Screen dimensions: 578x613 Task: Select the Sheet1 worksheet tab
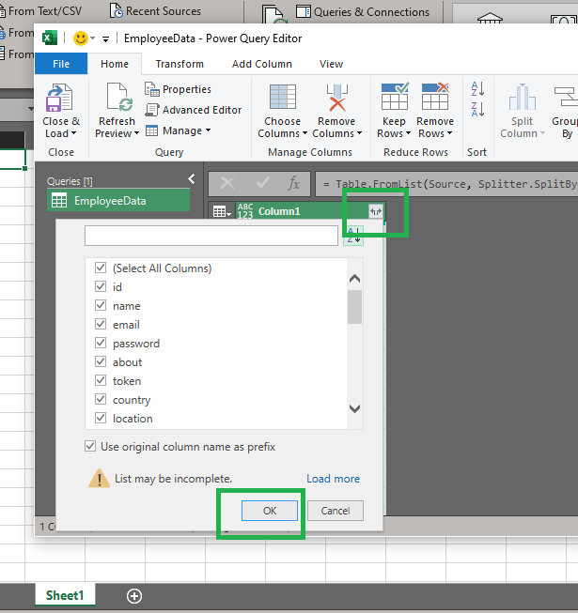pyautogui.click(x=65, y=595)
